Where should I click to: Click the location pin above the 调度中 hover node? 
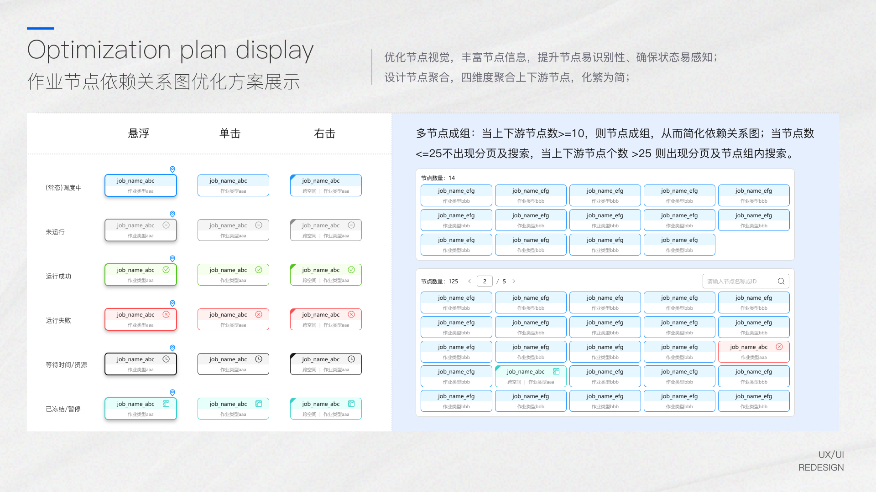172,169
